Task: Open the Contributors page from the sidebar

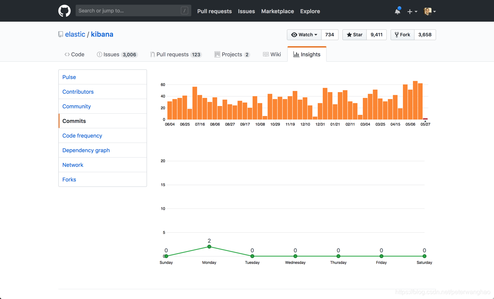Action: pos(78,91)
